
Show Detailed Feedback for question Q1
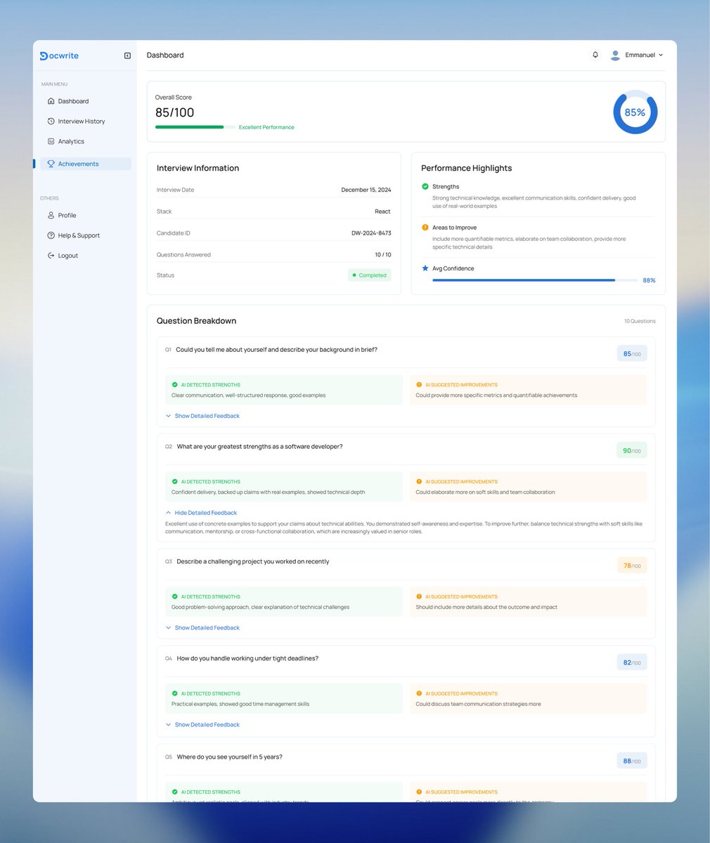202,416
